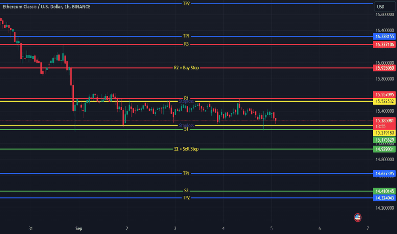Click the TP1 label on the 14.627395 line

186,173
